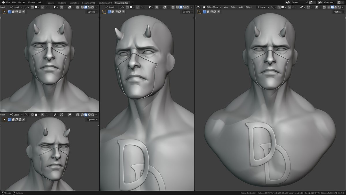Open Options dropdown in right viewport
346x195 pixels.
pyautogui.click(x=339, y=12)
